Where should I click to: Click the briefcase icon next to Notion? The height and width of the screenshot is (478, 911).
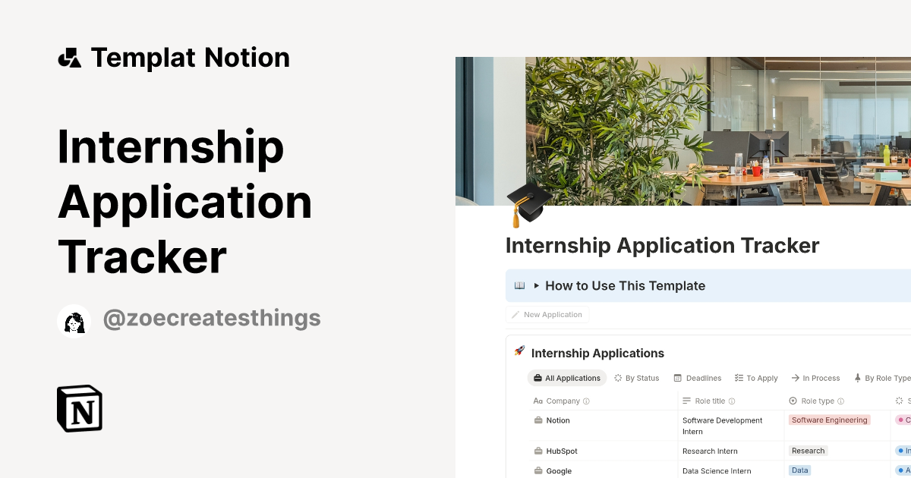538,420
